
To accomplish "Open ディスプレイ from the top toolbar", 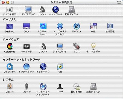I will [28, 9].
